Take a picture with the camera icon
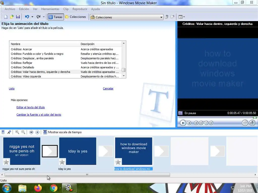Image resolution: width=258 pixels, height=193 pixels. pyautogui.click(x=252, y=123)
